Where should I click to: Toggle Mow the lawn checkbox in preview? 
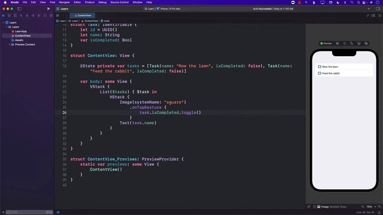[320, 66]
